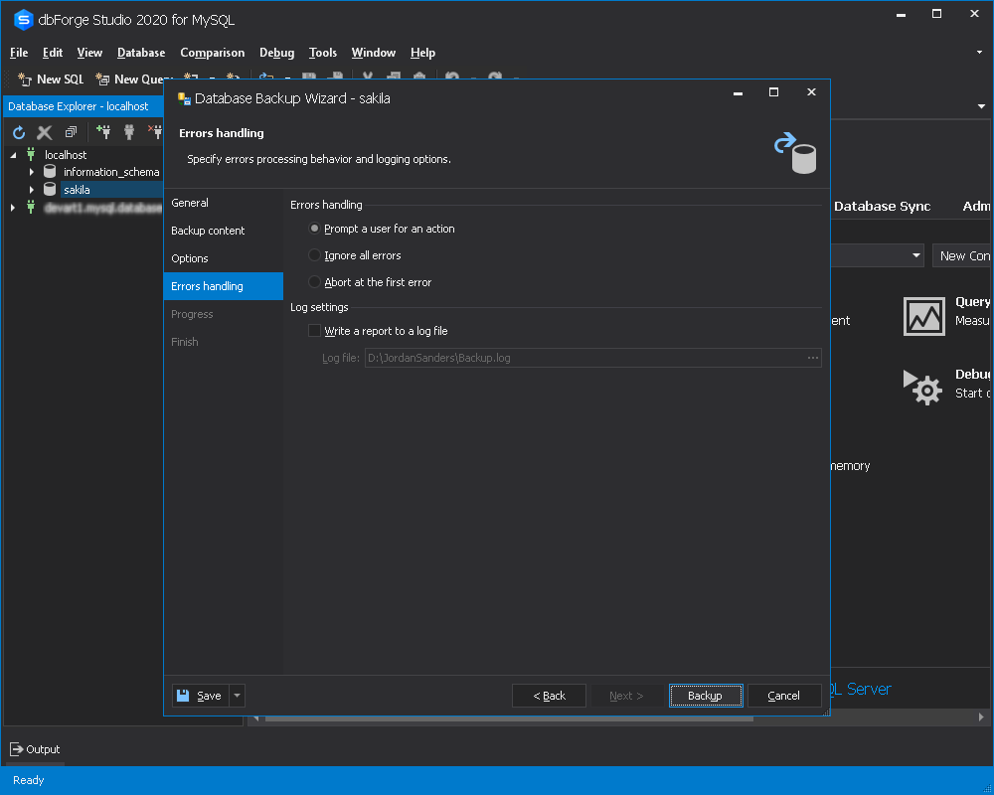The image size is (994, 795).
Task: Open the Edit menu
Action: (53, 53)
